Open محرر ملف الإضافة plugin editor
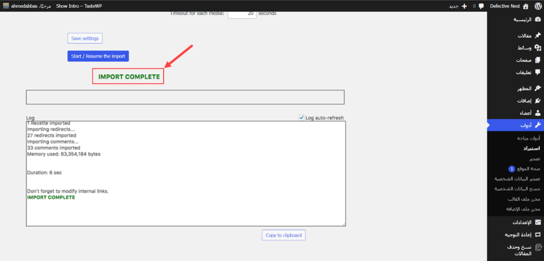The image size is (544, 261). [523, 209]
